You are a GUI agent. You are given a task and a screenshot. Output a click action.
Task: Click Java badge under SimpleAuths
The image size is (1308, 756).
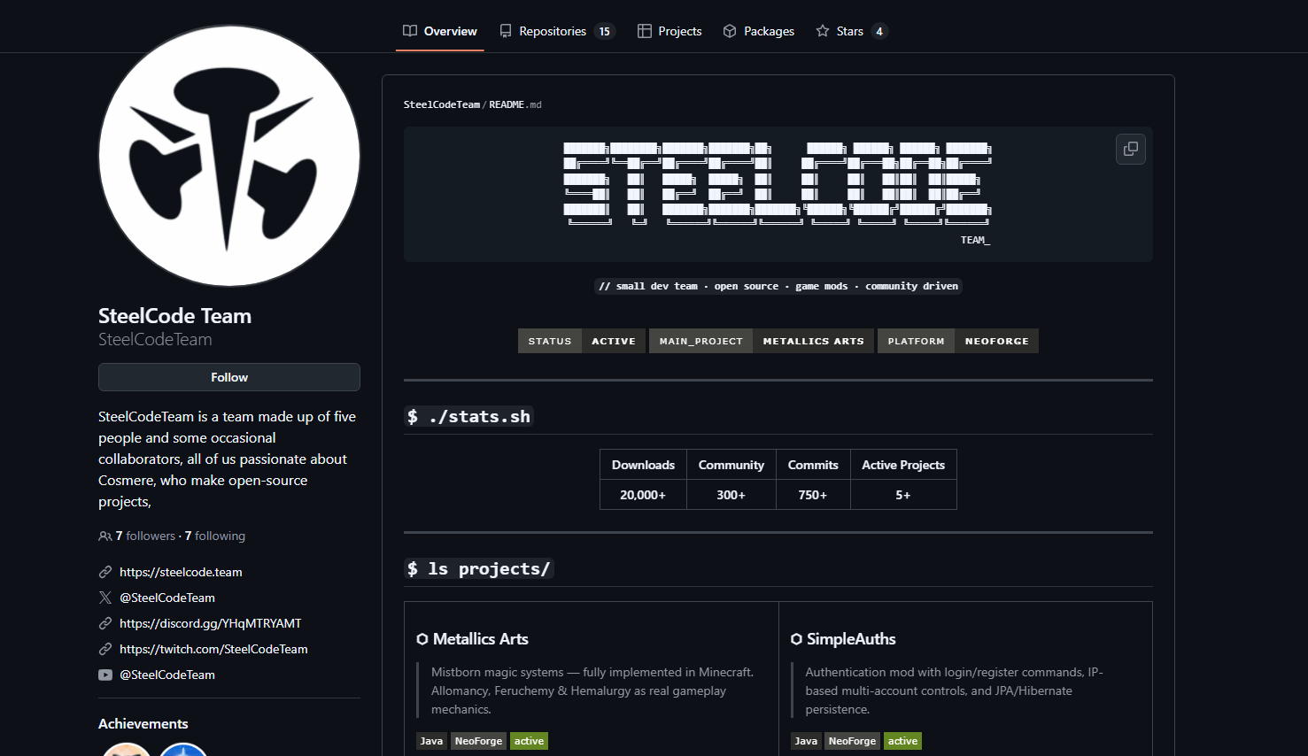[806, 741]
